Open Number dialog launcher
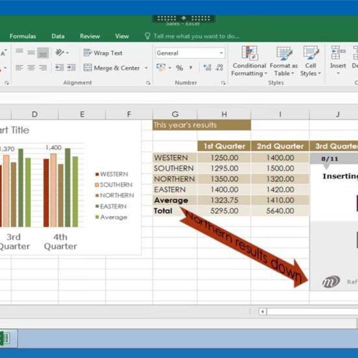This screenshot has height=358, width=358. pos(223,83)
